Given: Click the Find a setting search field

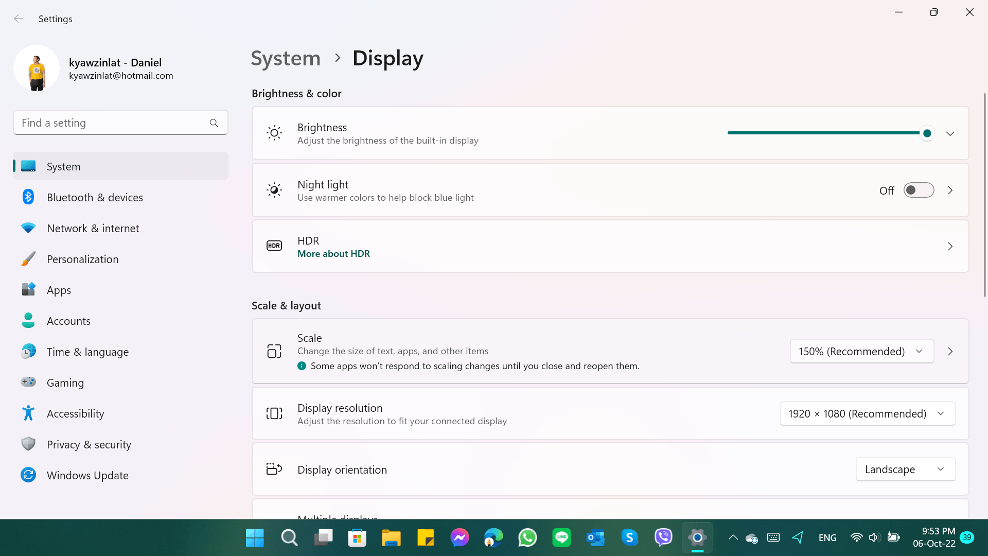Looking at the screenshot, I should point(119,123).
